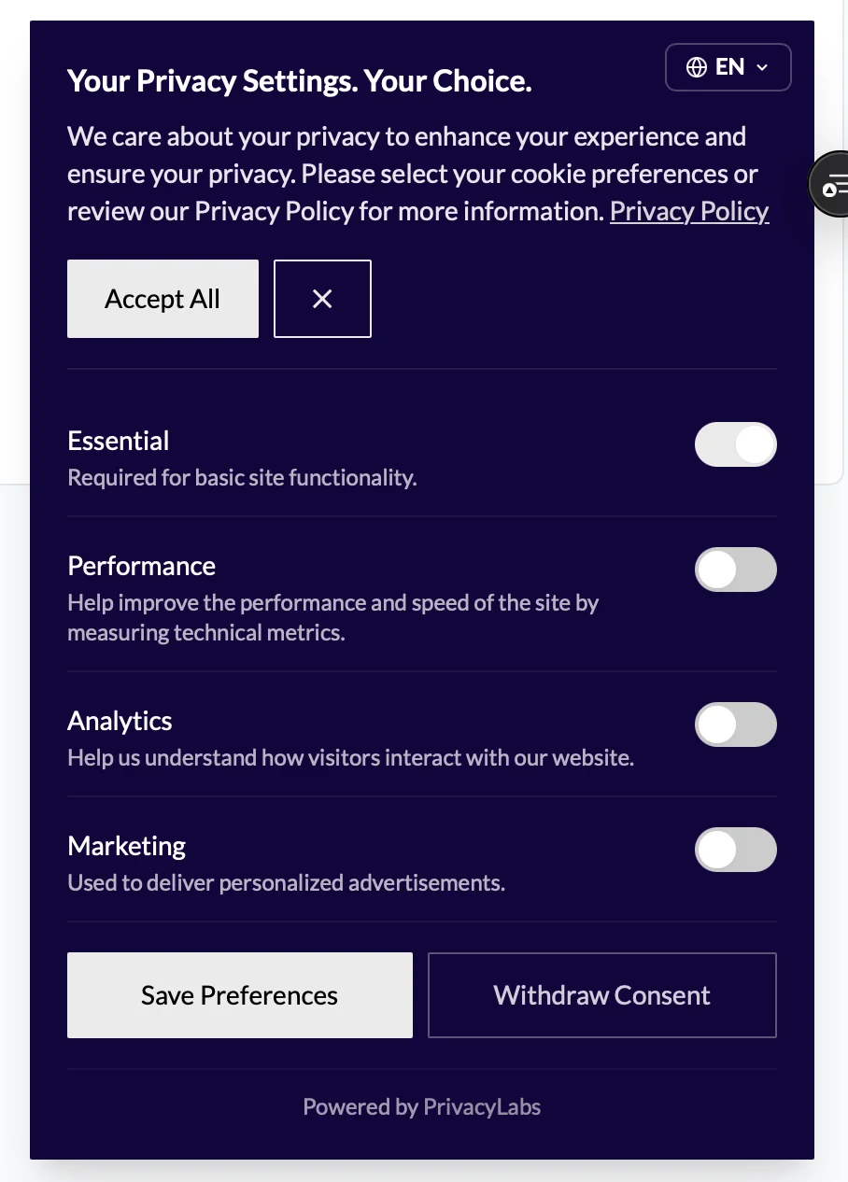
Task: Select the Essential category label
Action: pyautogui.click(x=119, y=441)
